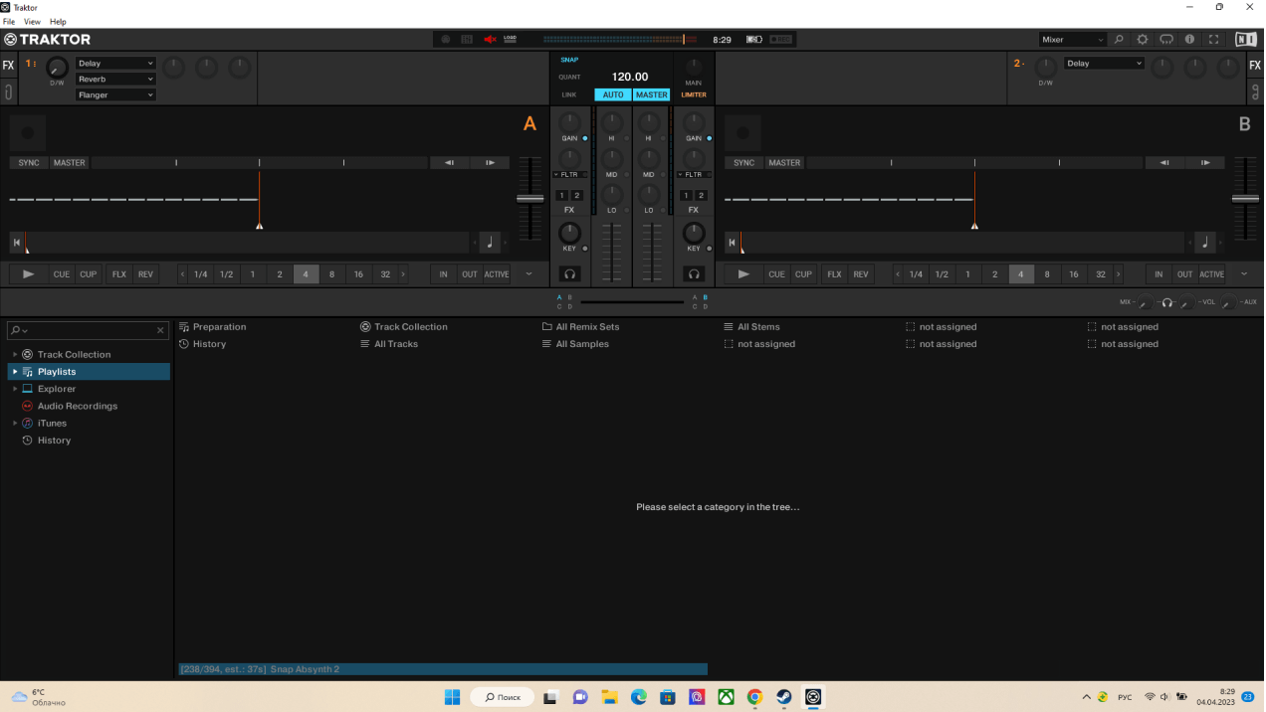Click the Native Instruments logo icon
Viewport: 1266px width, 712px height.
tap(1245, 40)
